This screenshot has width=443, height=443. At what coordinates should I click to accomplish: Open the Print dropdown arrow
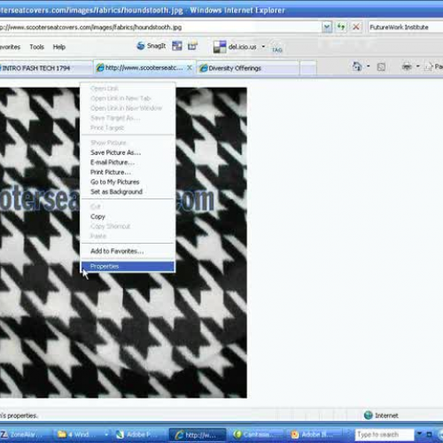pyautogui.click(x=418, y=66)
